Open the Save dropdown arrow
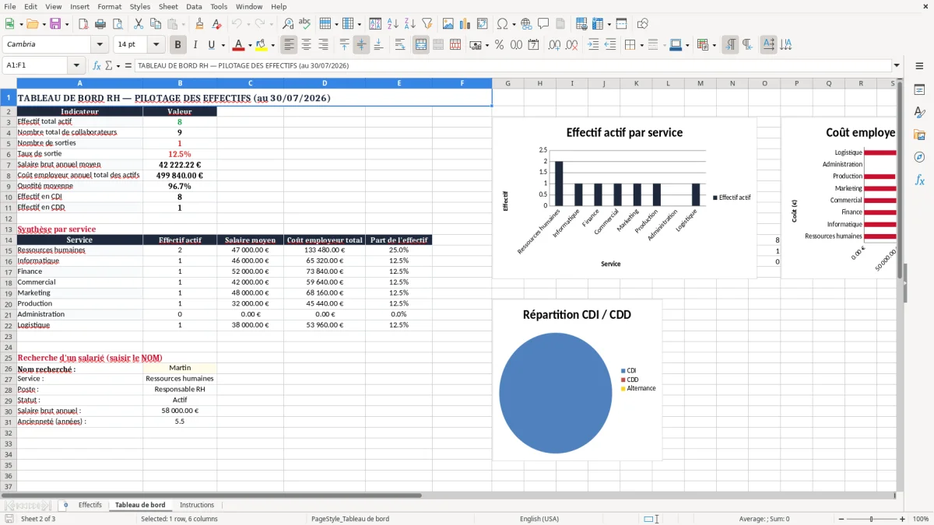The height and width of the screenshot is (525, 934). click(x=66, y=24)
